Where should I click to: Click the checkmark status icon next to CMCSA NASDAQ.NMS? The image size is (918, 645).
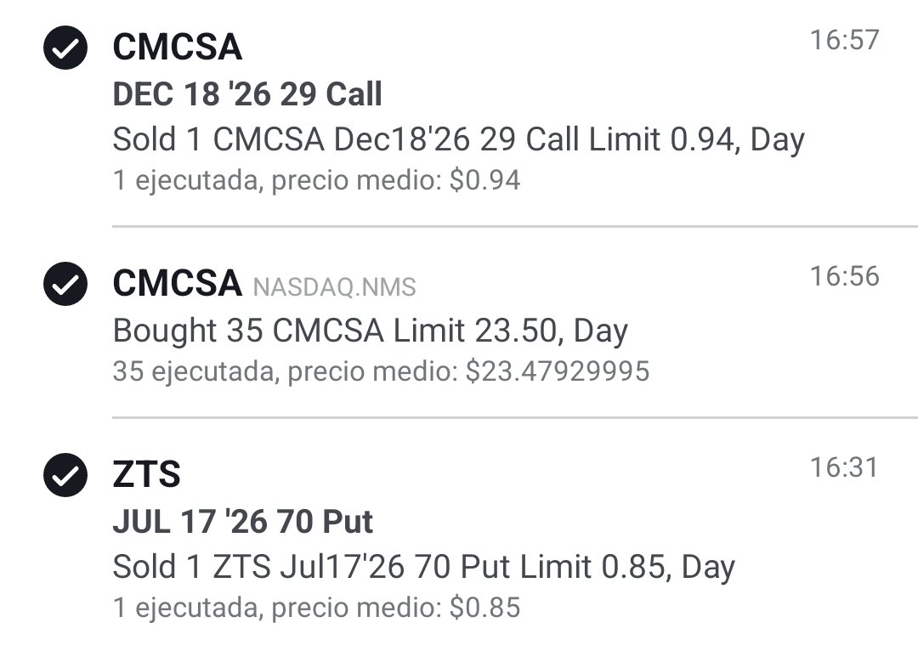pyautogui.click(x=65, y=284)
